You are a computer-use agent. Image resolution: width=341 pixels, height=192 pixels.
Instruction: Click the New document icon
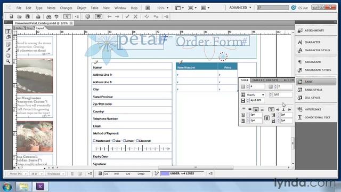pyautogui.click(x=11, y=17)
